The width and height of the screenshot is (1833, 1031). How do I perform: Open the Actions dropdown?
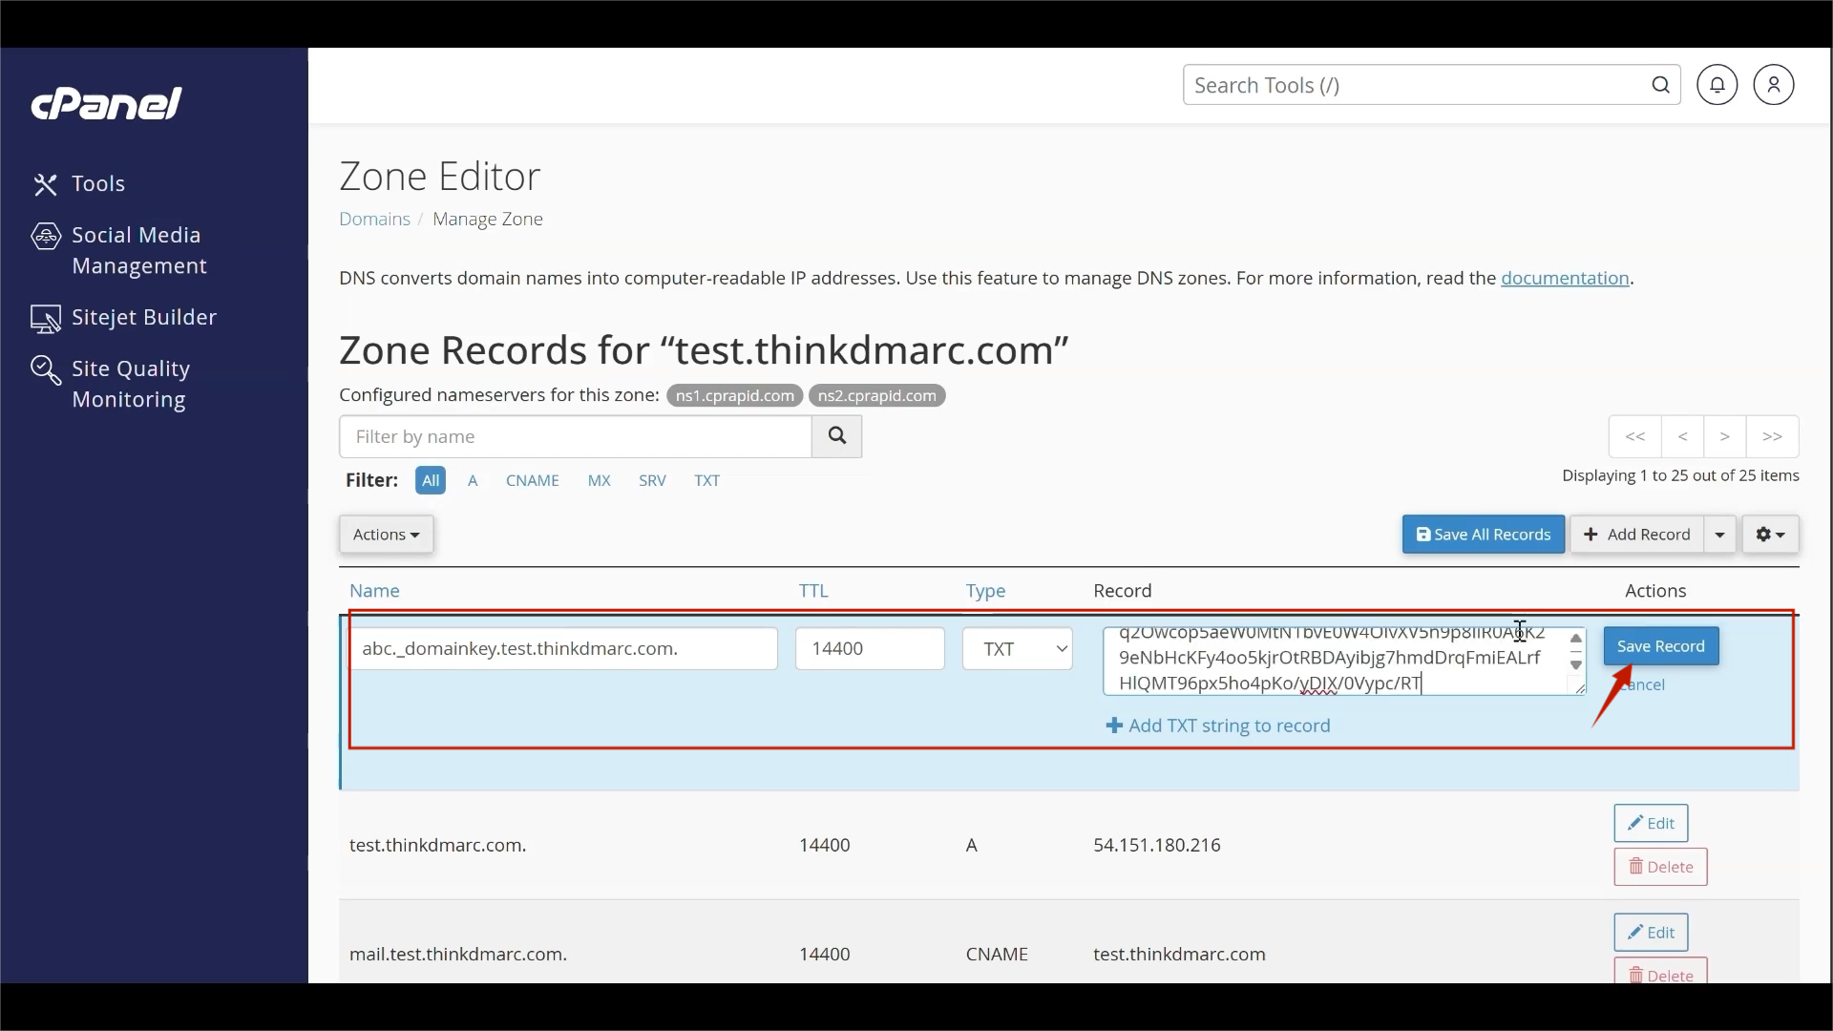(386, 534)
